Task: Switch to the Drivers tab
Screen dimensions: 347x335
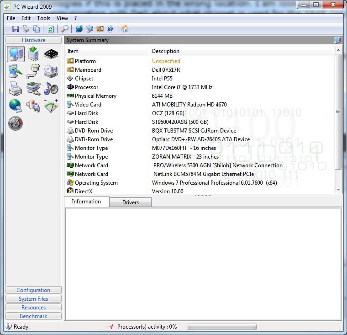Action: pos(130,202)
